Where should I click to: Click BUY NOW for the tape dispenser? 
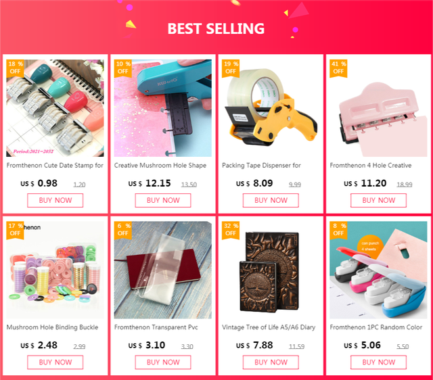pos(271,200)
